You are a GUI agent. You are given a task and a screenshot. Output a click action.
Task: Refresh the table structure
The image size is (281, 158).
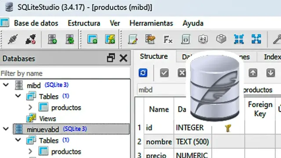tap(143, 73)
